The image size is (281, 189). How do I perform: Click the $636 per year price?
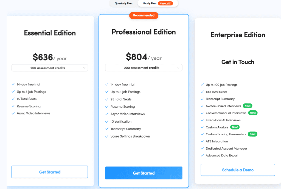[50, 58]
